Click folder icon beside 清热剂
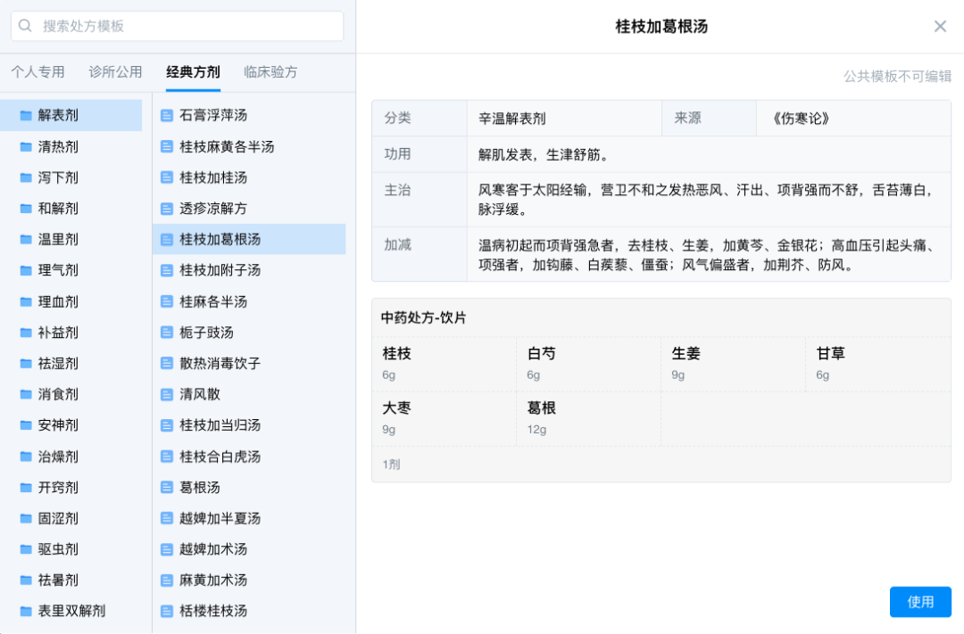964x634 pixels. [26, 147]
